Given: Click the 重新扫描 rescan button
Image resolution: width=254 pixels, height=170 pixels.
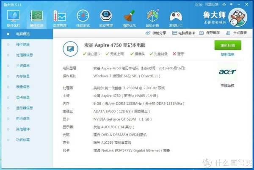Looking at the screenshot, I should coord(228,45).
